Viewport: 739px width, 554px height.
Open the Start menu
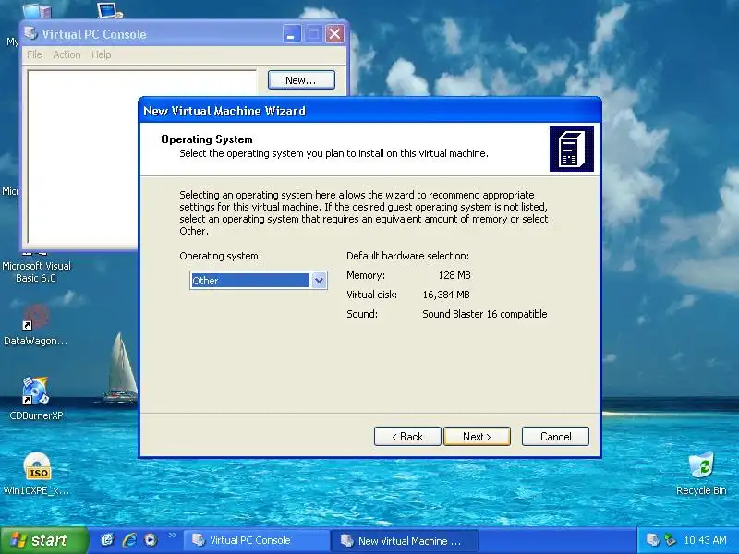click(43, 540)
